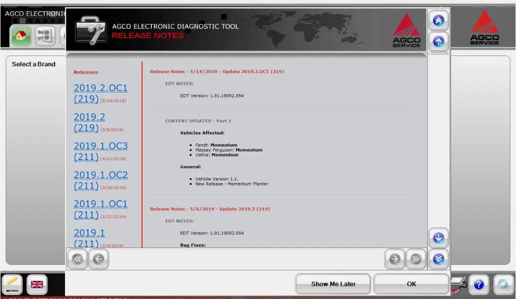Move release notes up with single-up arrow

coord(438,42)
